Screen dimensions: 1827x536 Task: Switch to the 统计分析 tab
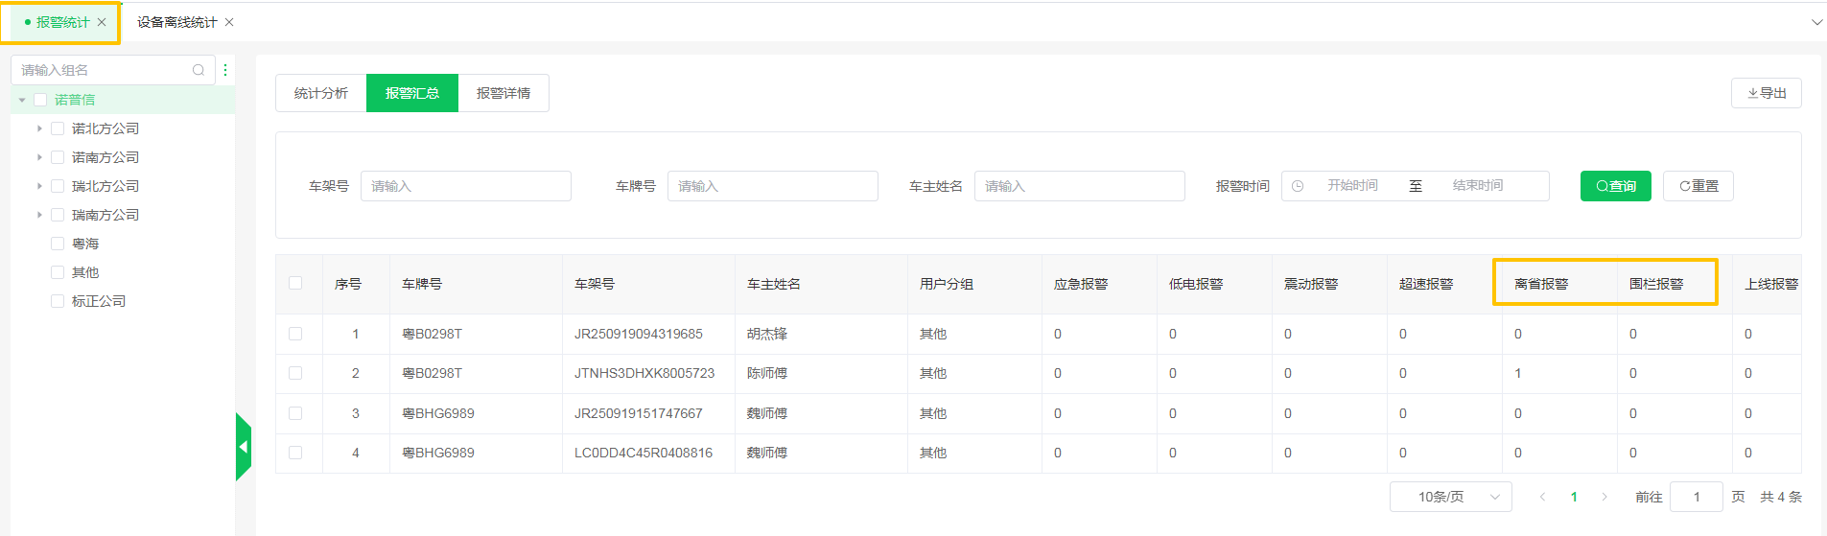tap(321, 93)
